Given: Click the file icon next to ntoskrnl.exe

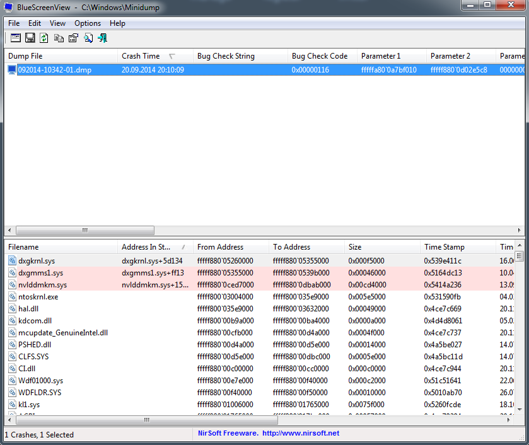Looking at the screenshot, I should 13,296.
